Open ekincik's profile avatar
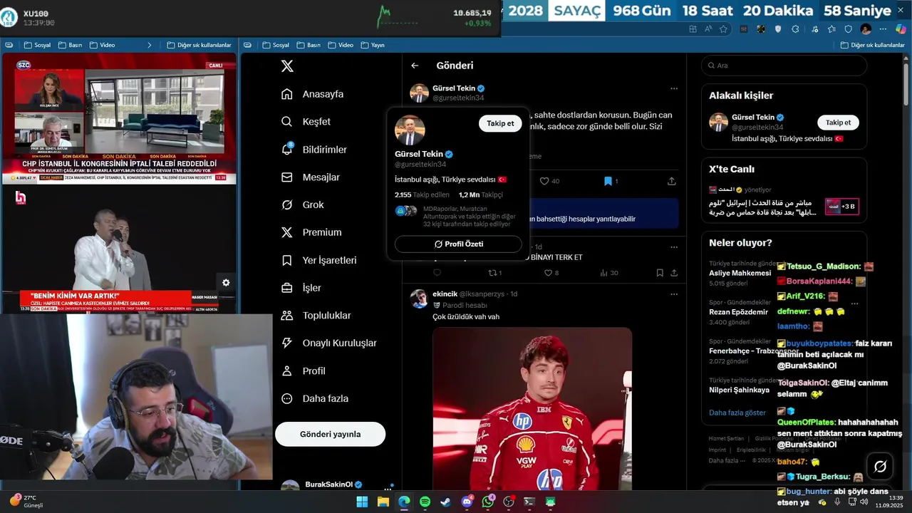 [x=419, y=299]
